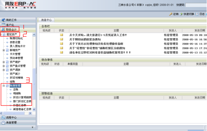Open 折旧与摊销 tree item
Viewport: 207px width, 131px height.
coord(16,78)
